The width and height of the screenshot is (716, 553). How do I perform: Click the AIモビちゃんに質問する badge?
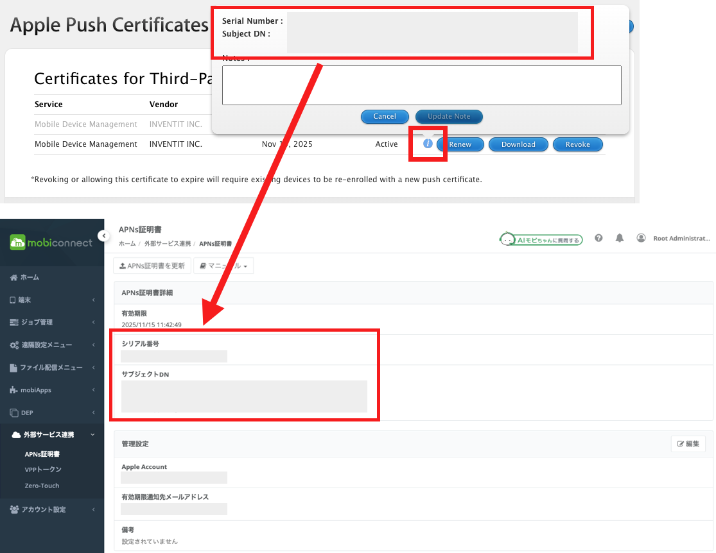pyautogui.click(x=541, y=239)
